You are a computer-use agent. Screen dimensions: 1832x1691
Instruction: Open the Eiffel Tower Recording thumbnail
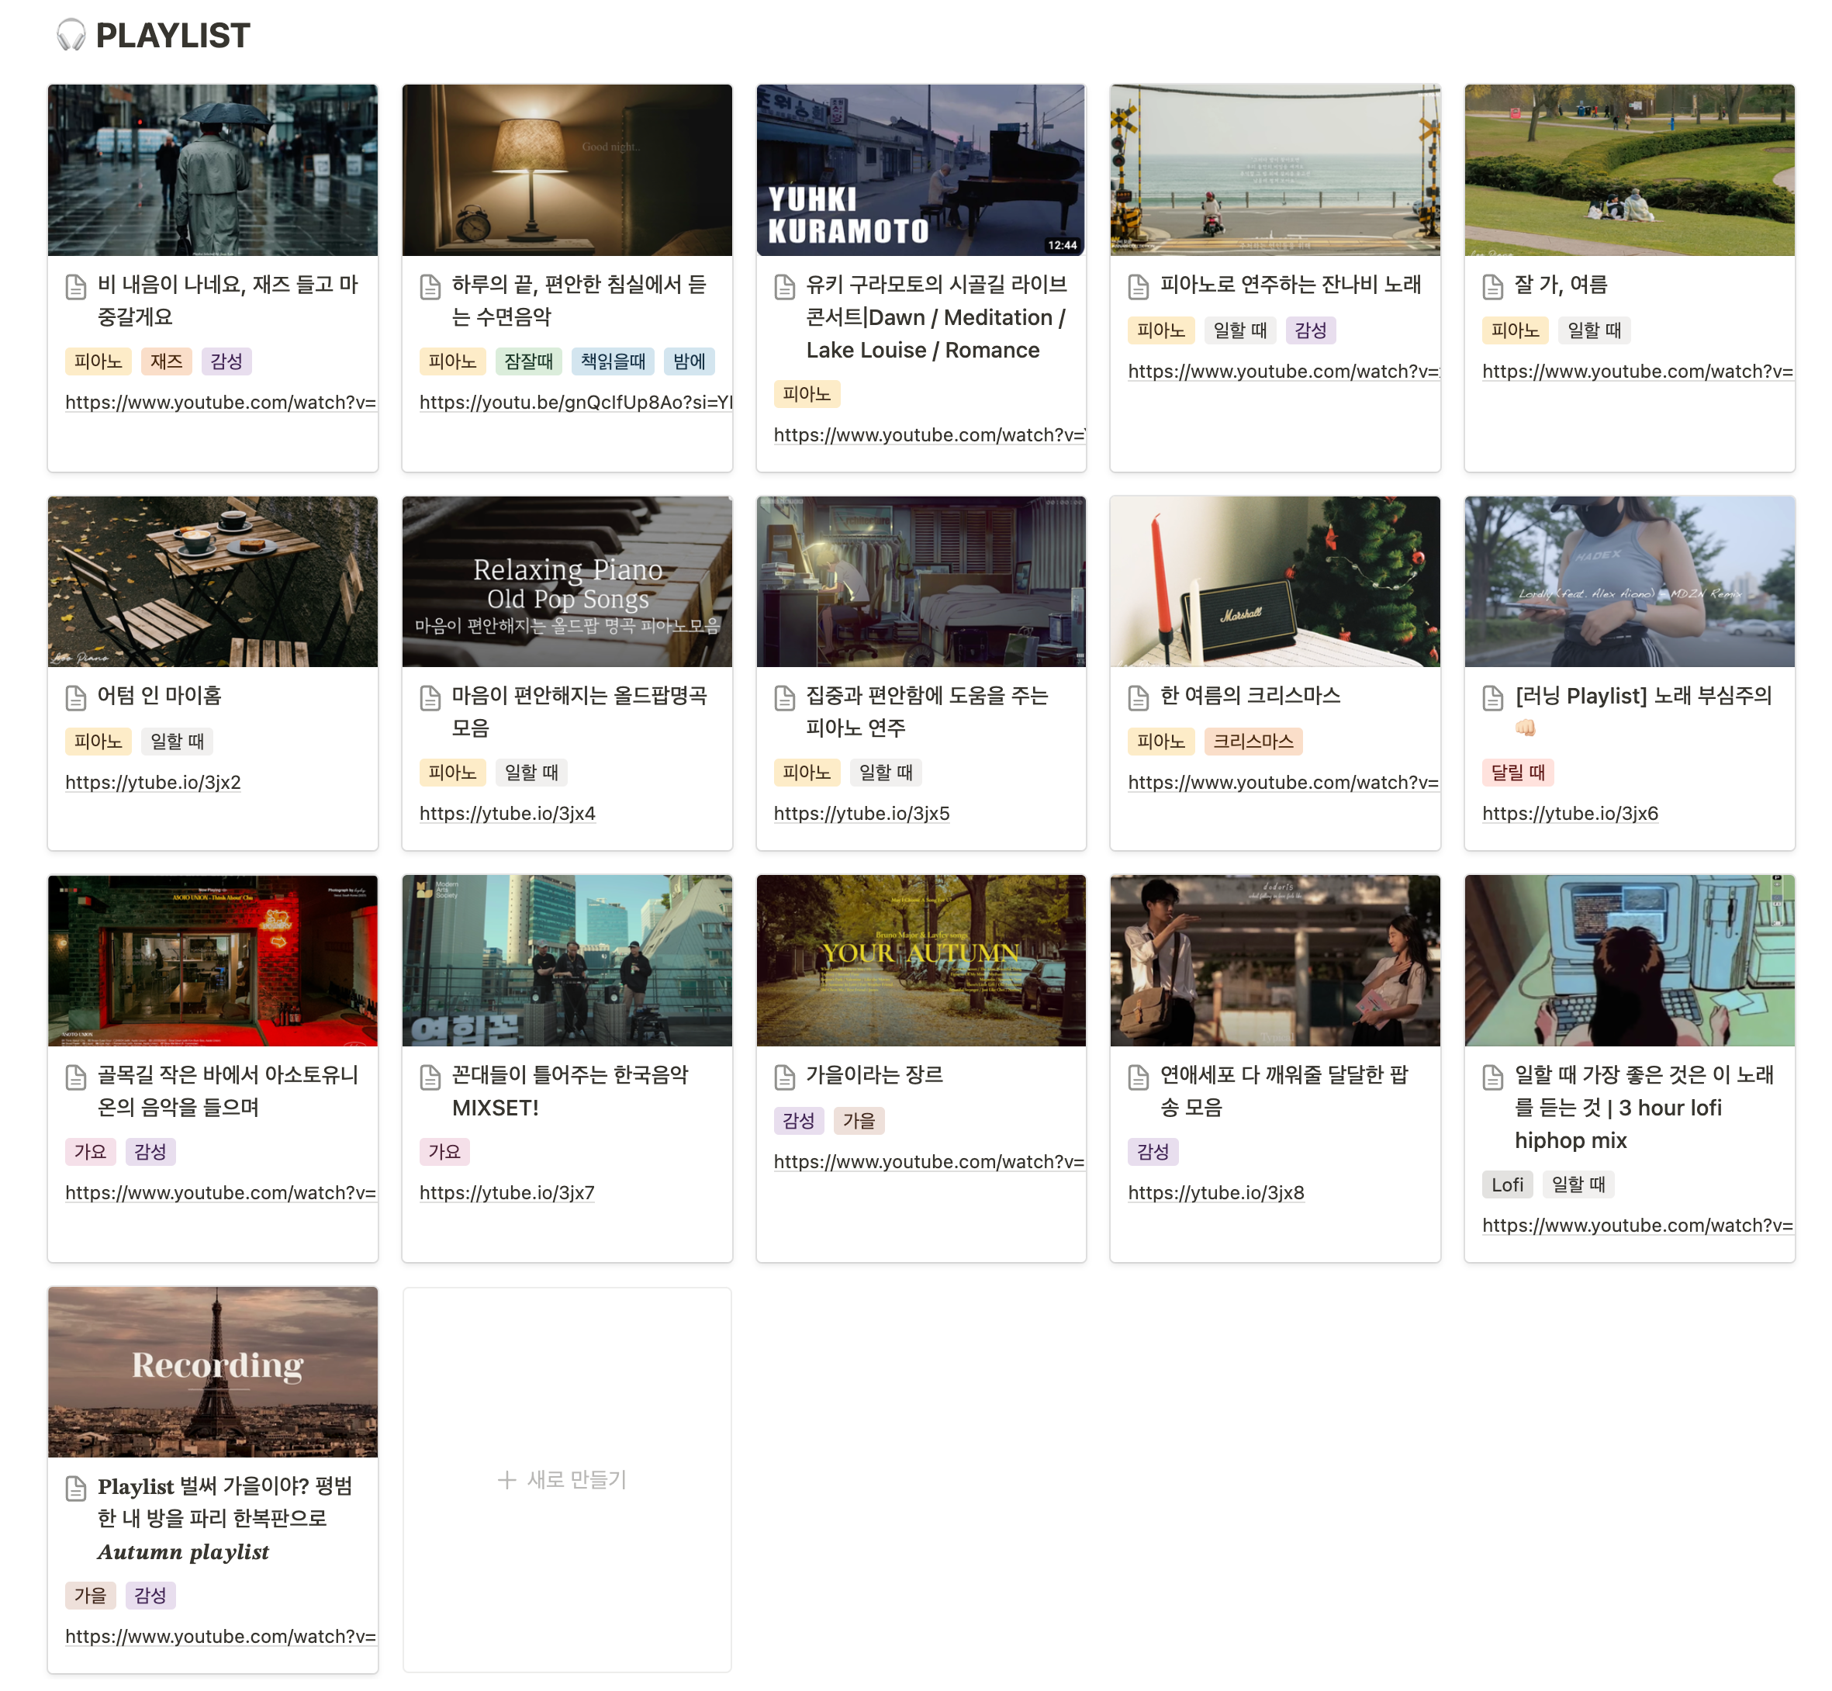tap(213, 1371)
